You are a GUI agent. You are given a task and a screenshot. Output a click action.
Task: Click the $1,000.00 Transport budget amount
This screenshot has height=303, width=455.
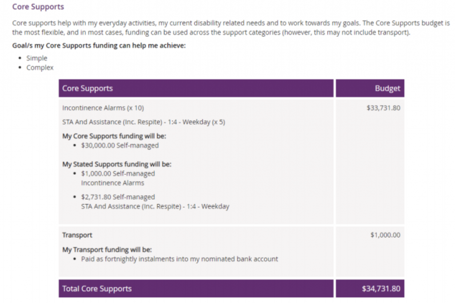click(x=385, y=235)
